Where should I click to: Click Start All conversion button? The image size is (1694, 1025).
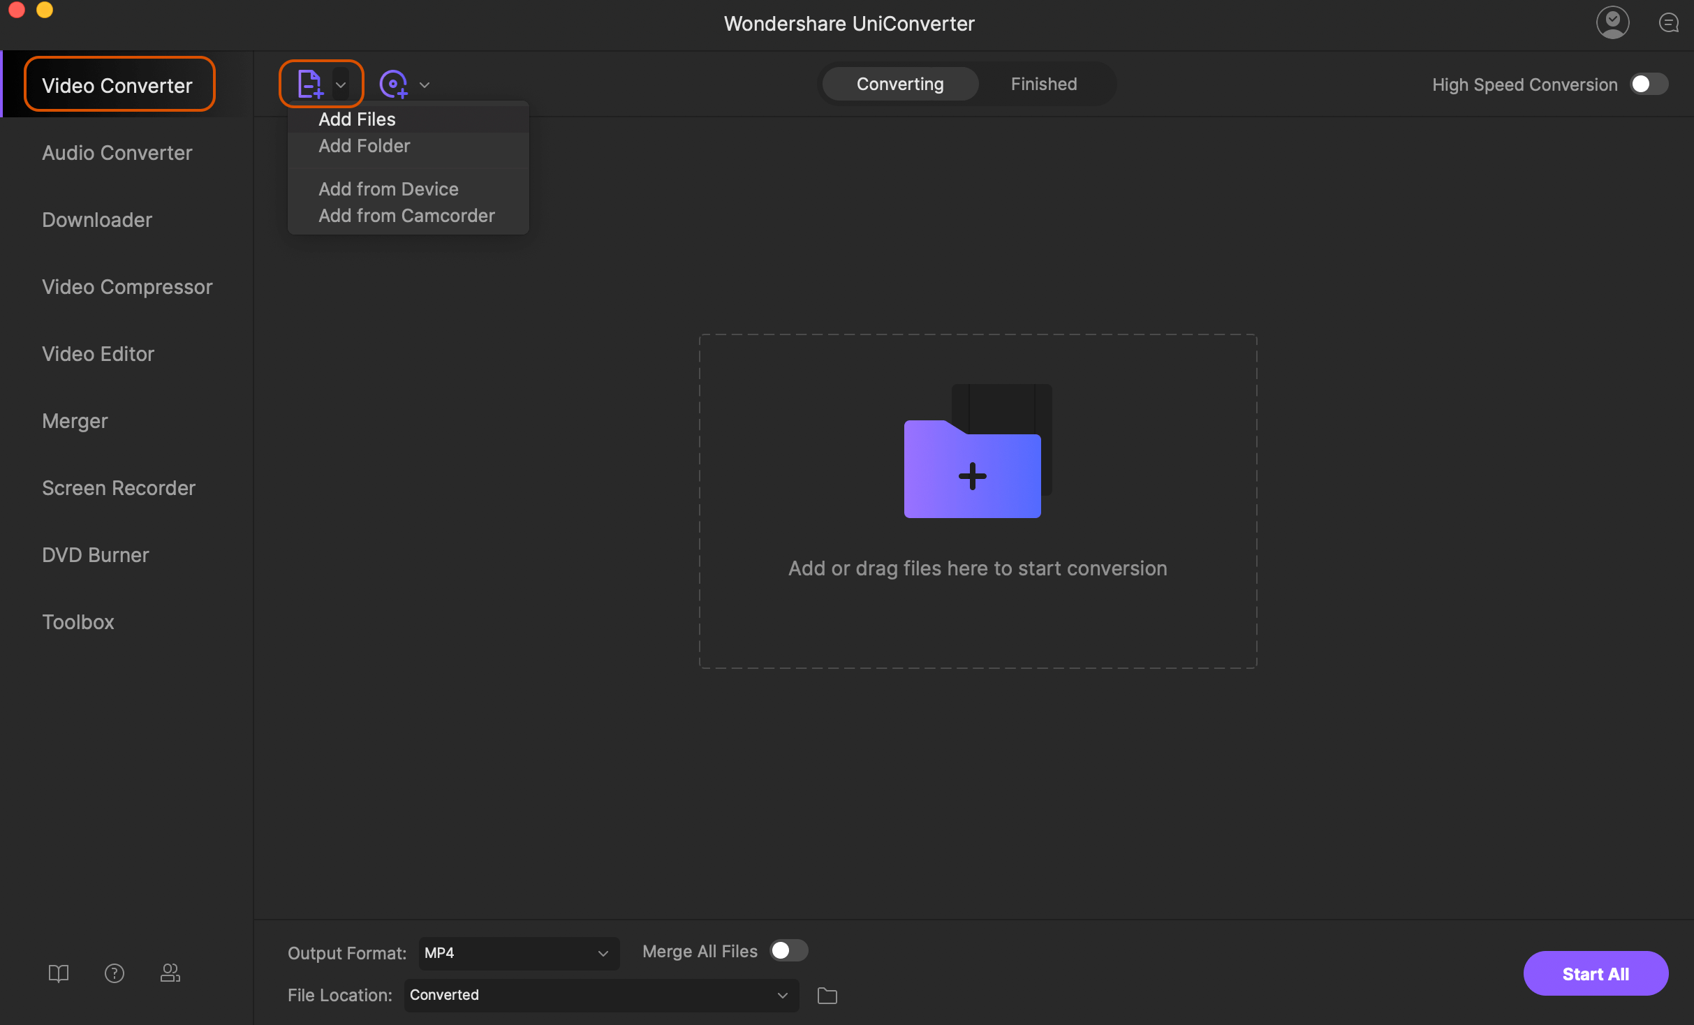[x=1595, y=972]
